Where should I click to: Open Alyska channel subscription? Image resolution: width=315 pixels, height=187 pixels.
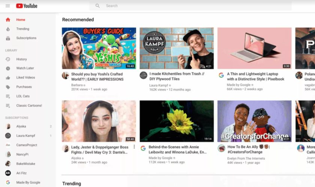tap(21, 126)
